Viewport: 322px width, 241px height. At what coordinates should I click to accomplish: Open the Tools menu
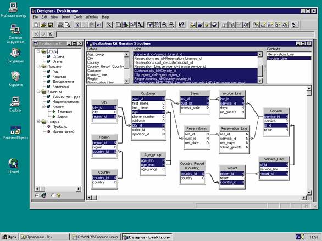point(78,17)
